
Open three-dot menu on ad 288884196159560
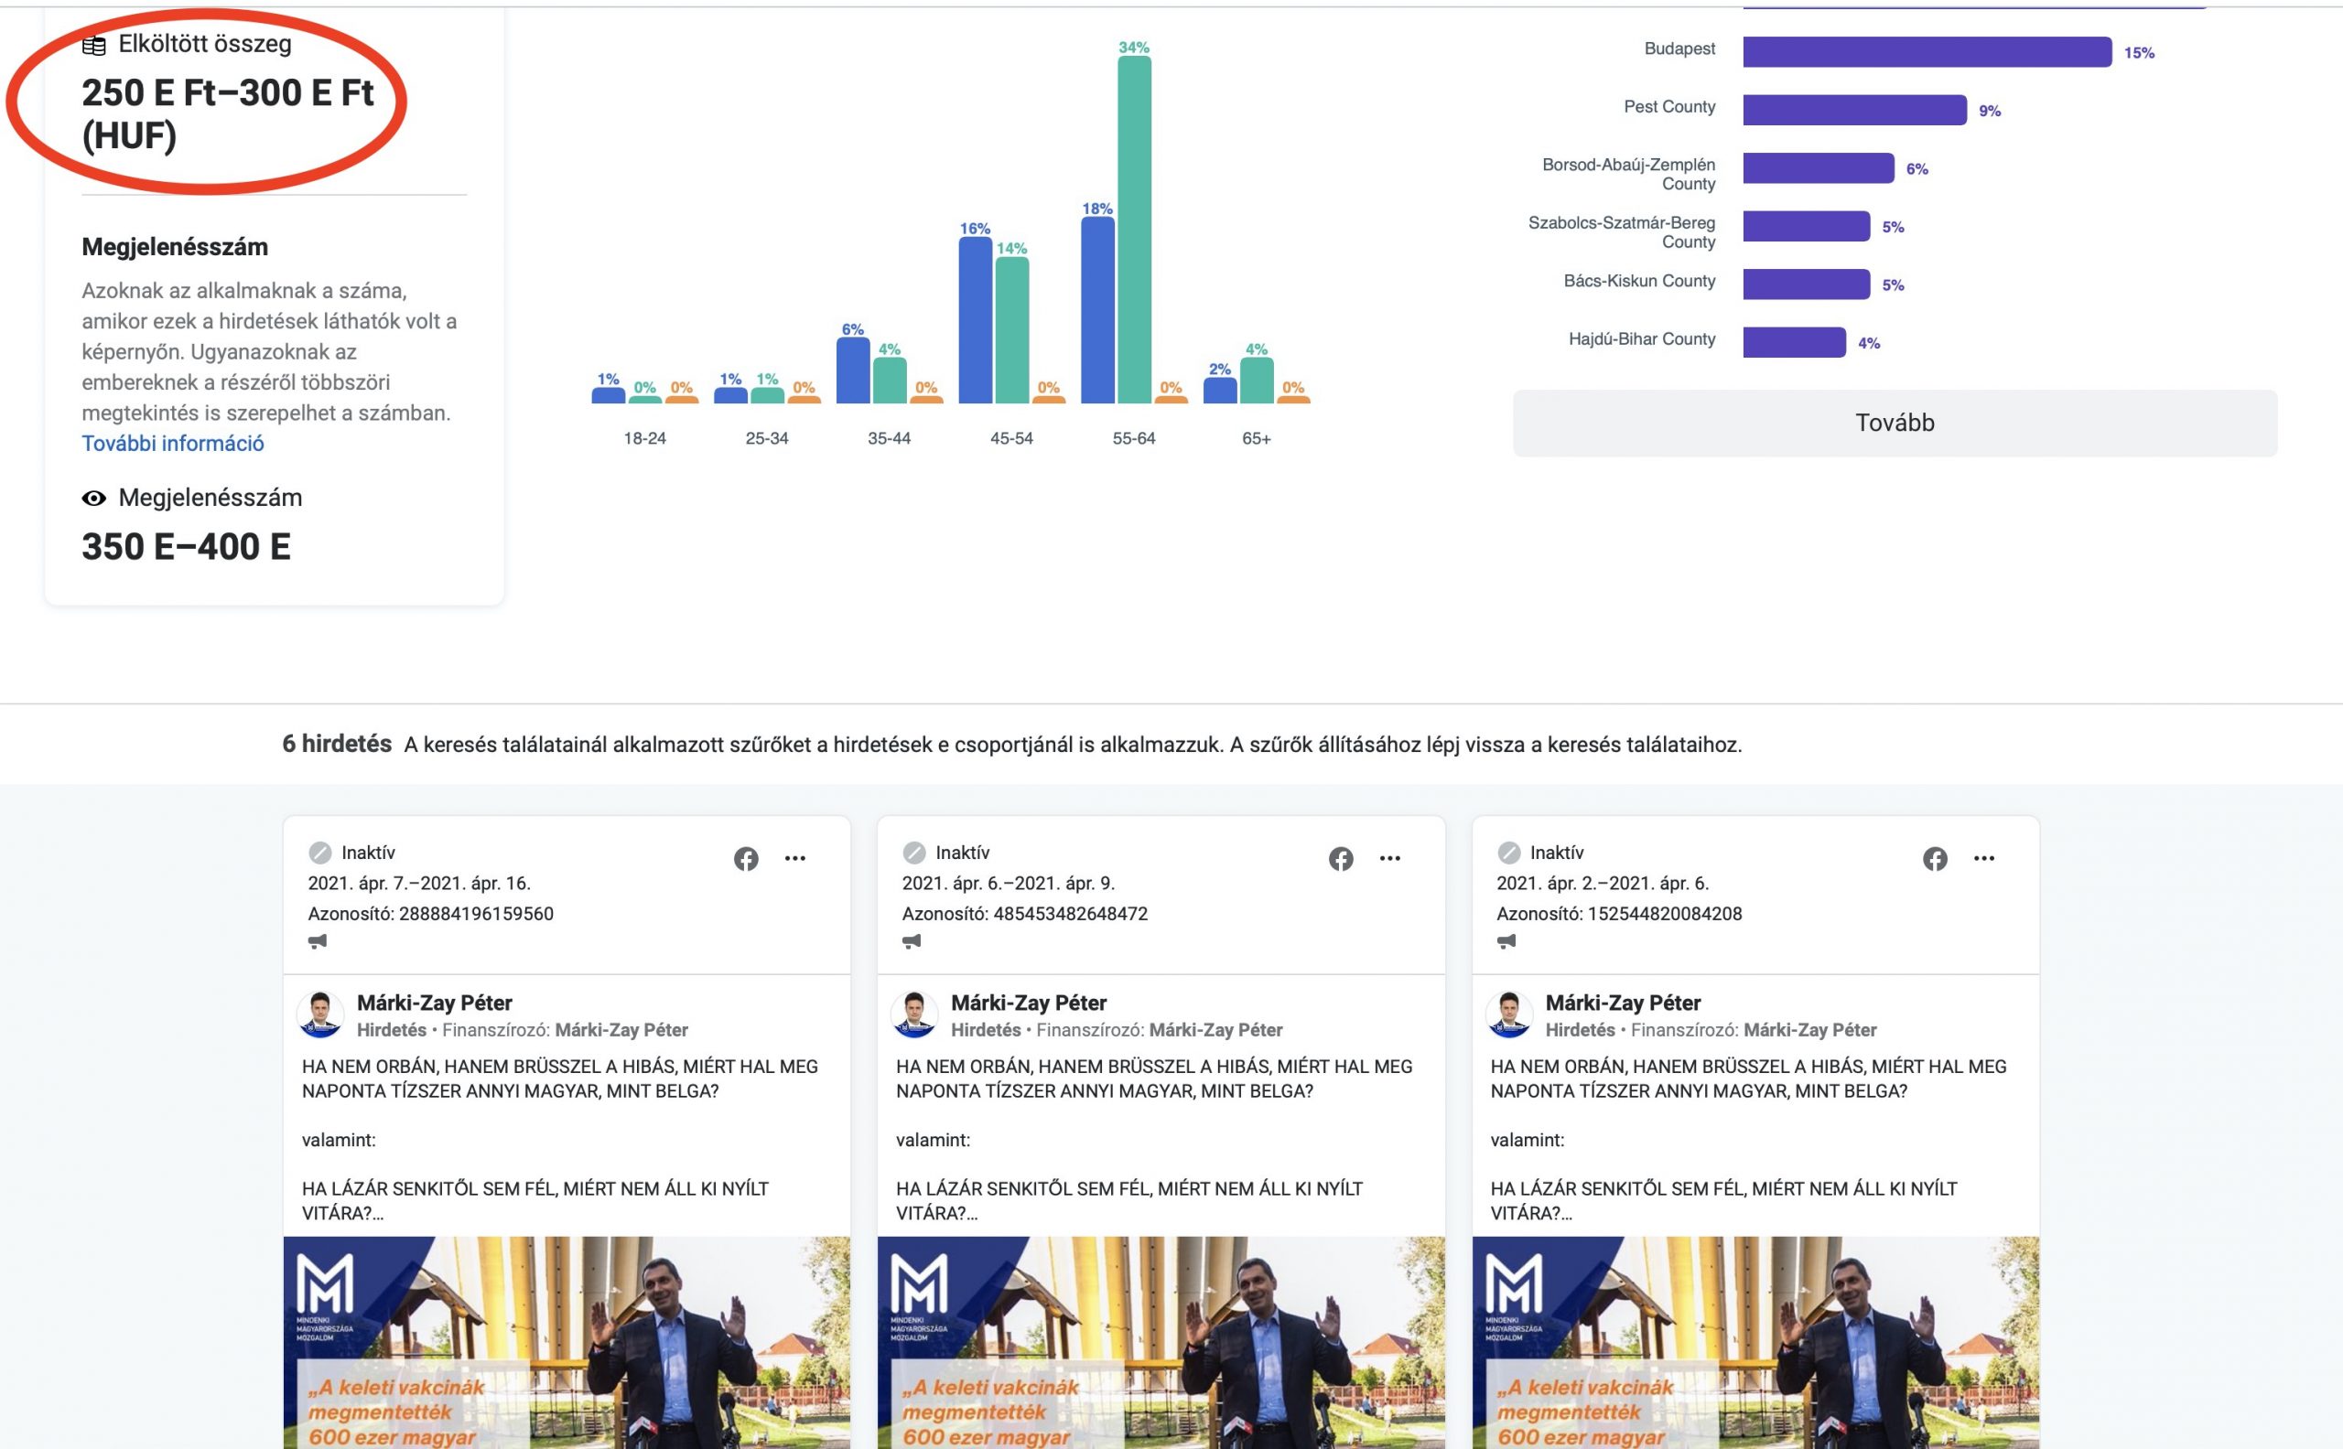(794, 859)
